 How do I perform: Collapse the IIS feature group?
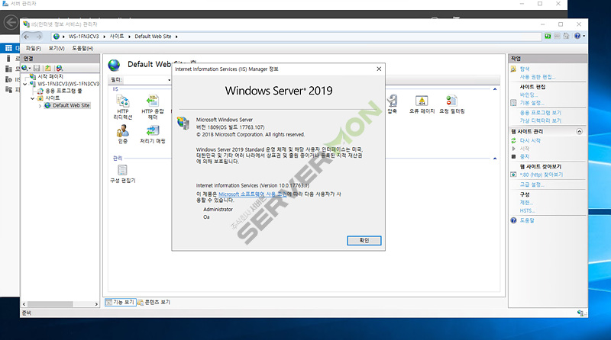(495, 89)
